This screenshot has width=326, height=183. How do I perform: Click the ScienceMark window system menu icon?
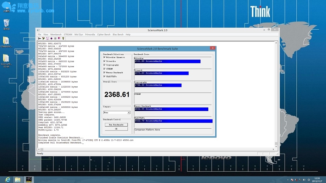(x=38, y=30)
